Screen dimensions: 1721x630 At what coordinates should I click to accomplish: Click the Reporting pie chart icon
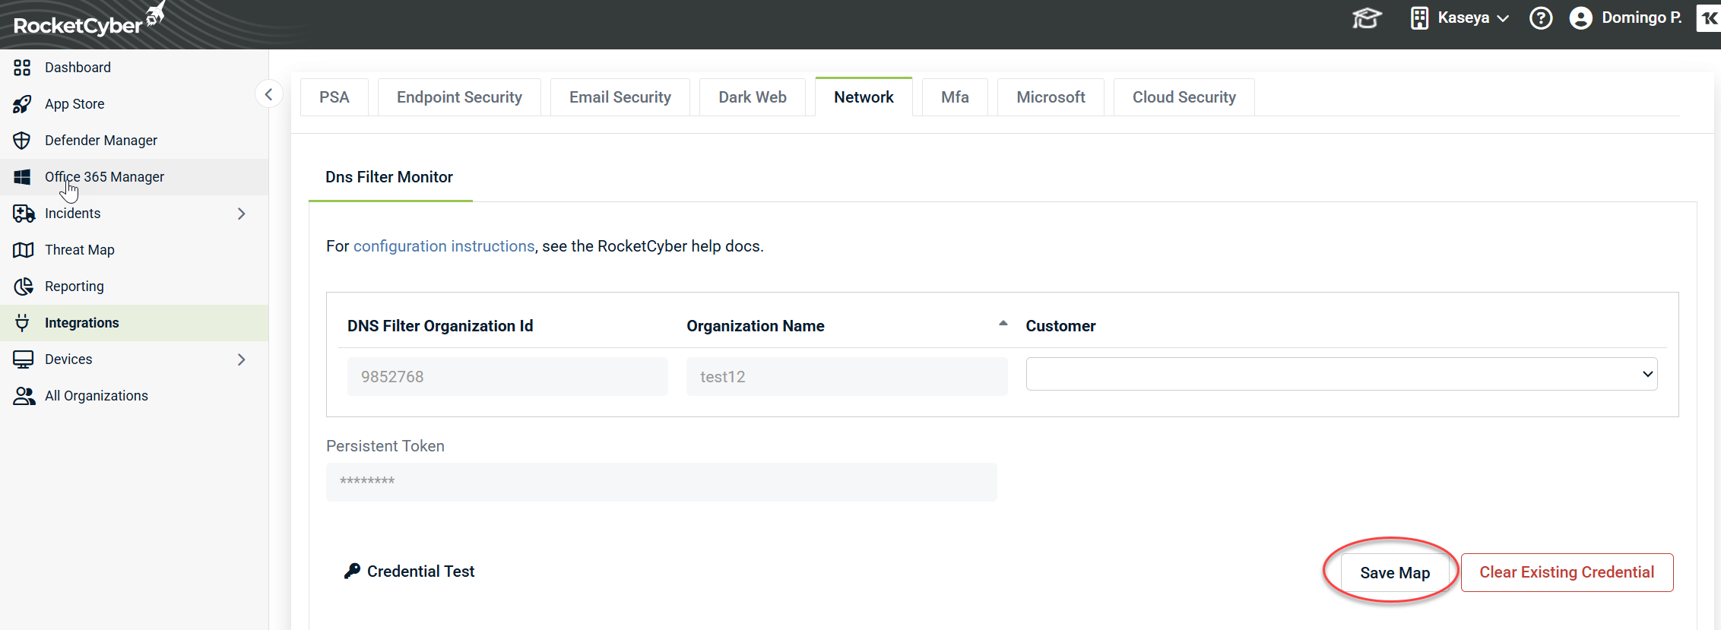(x=23, y=287)
